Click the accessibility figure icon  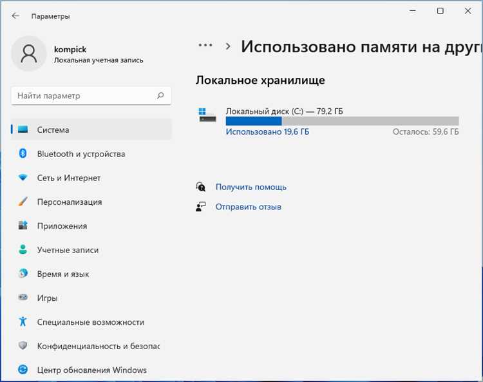pos(23,321)
